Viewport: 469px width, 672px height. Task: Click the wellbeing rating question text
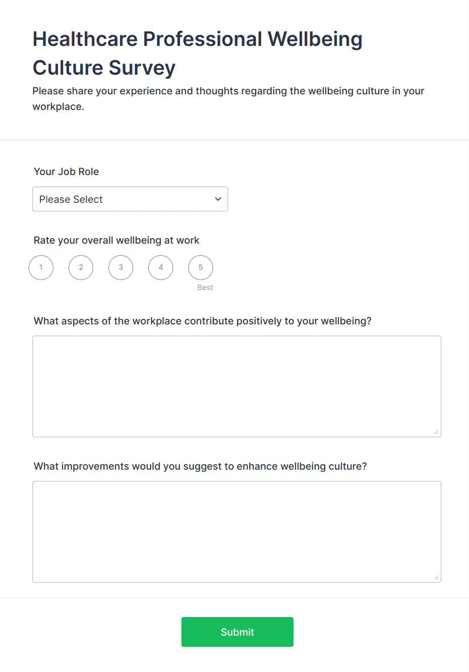[x=116, y=240]
